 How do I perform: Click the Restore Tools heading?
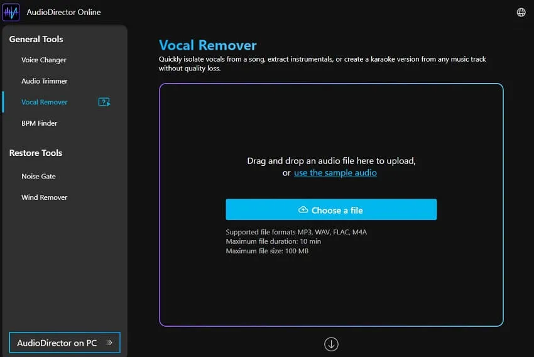pyautogui.click(x=36, y=153)
